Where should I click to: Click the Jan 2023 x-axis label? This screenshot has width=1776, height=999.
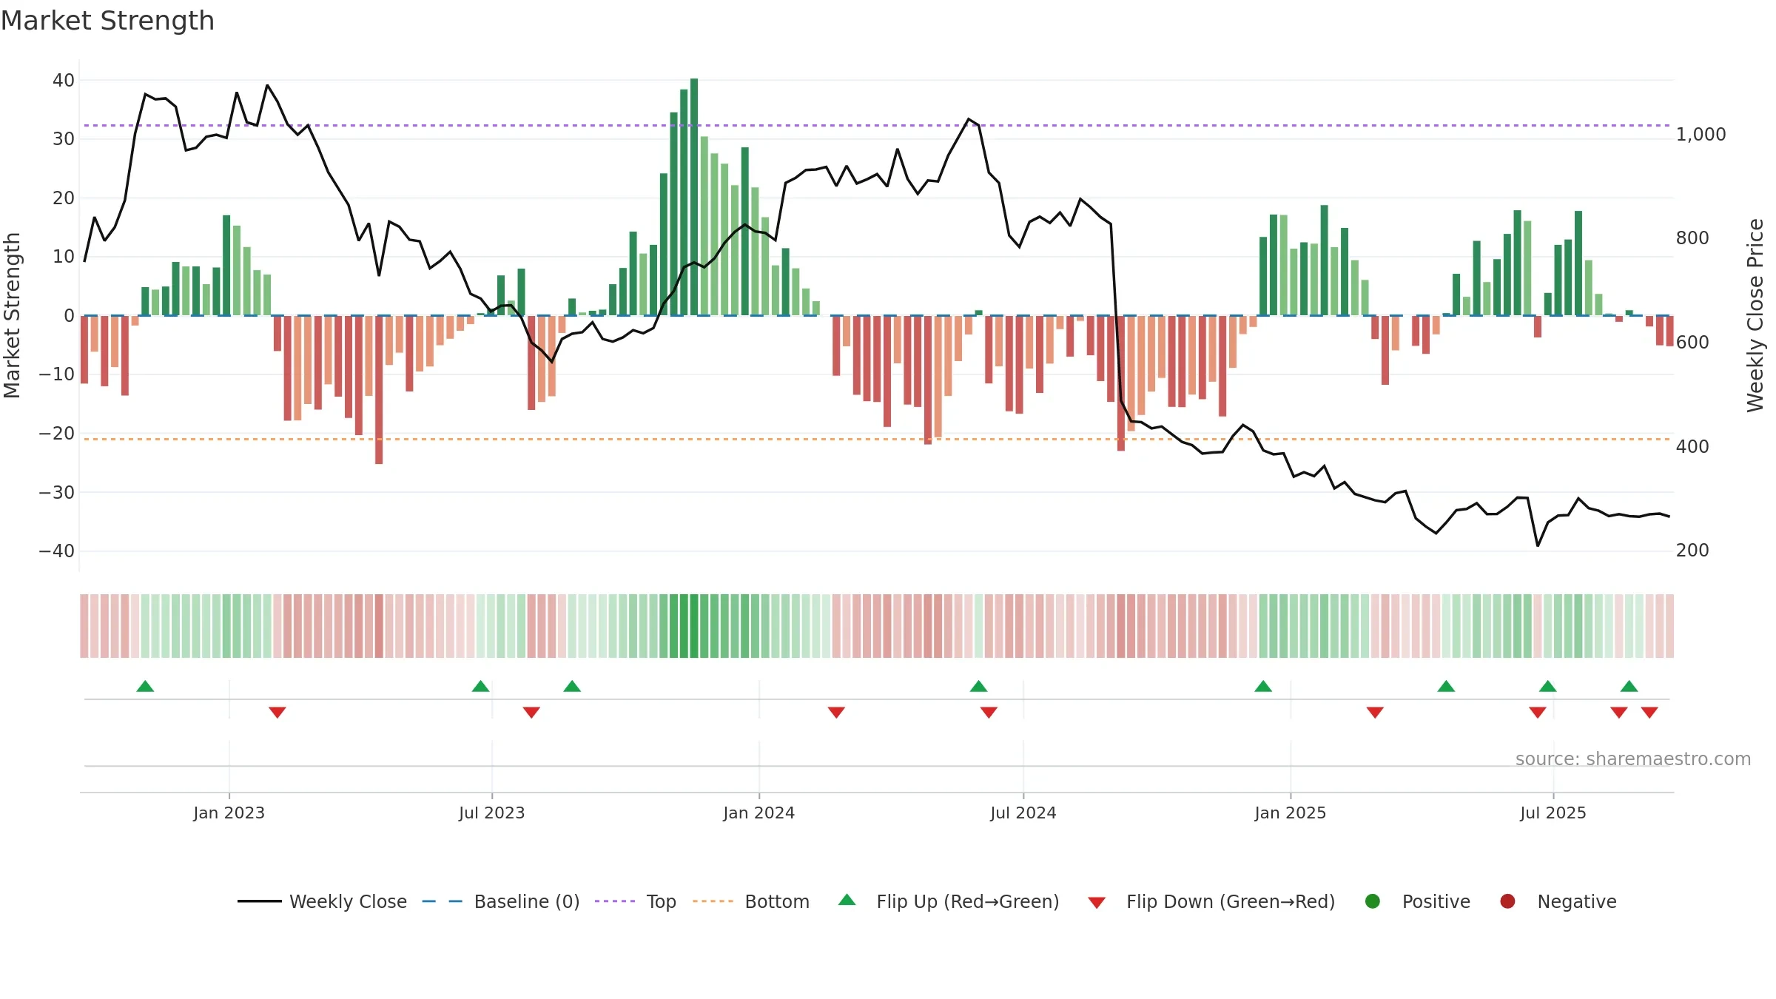229,813
